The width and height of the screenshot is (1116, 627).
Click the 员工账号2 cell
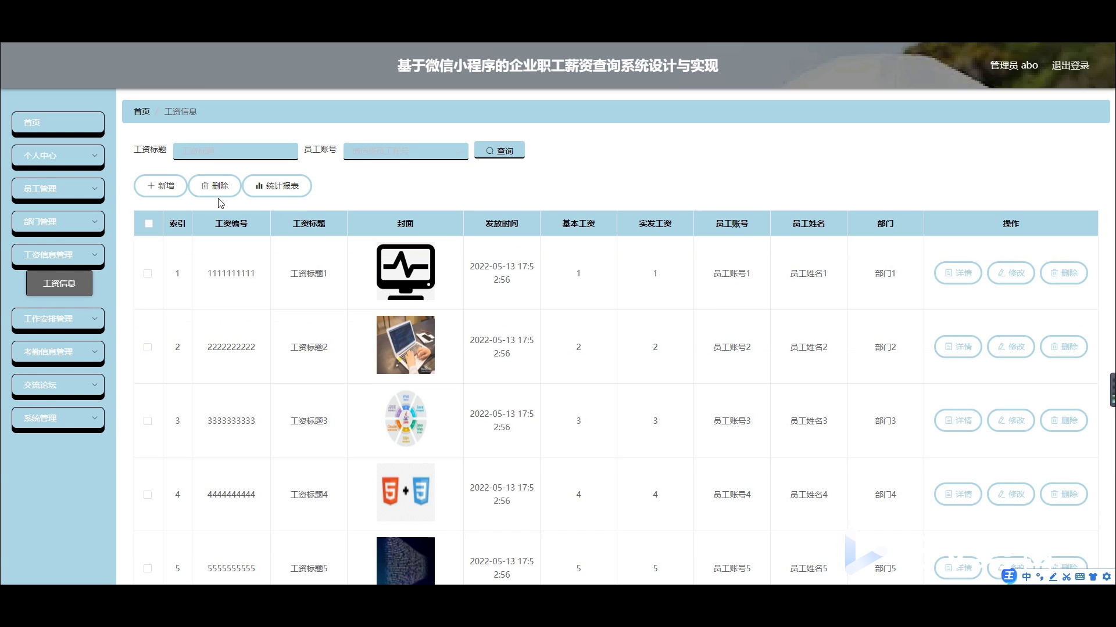(732, 347)
